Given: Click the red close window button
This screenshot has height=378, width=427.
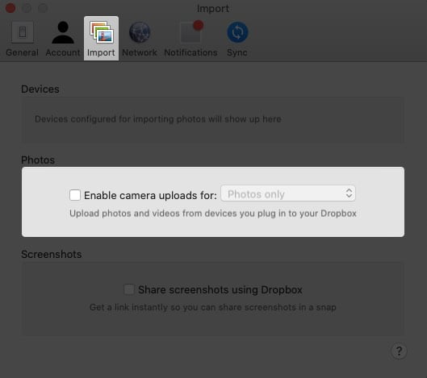Looking at the screenshot, I should point(10,8).
